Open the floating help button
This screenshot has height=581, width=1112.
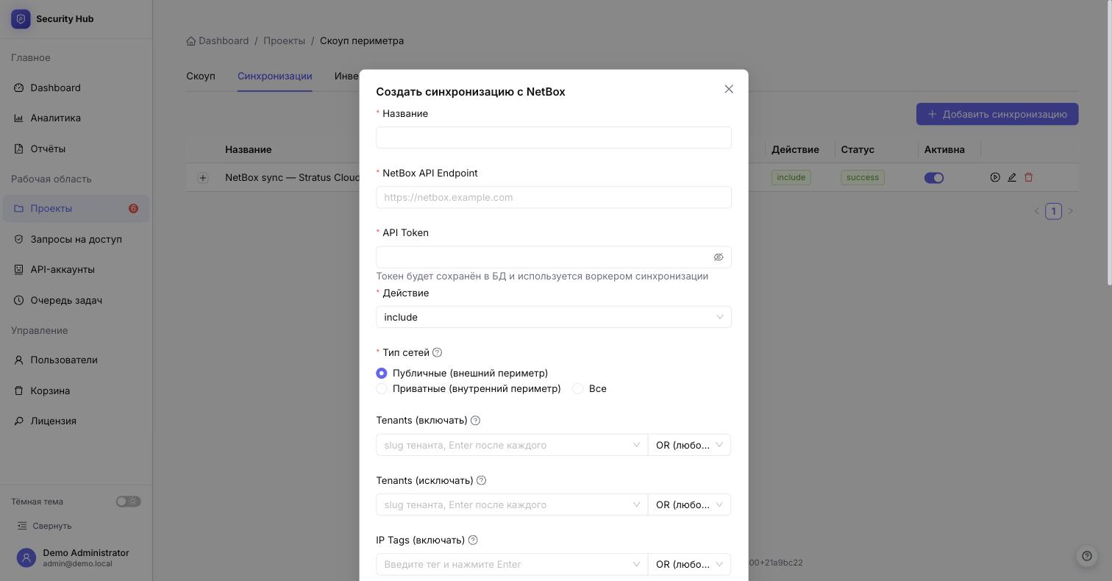tap(1087, 556)
